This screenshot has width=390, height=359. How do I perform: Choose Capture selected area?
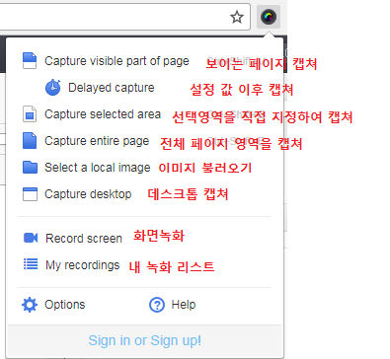click(x=103, y=114)
